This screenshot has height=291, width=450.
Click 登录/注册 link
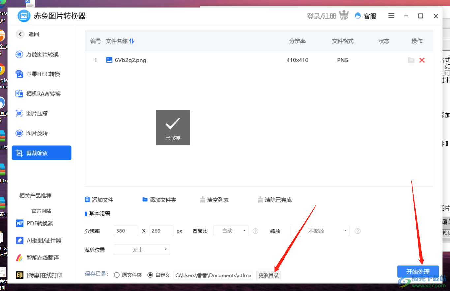pyautogui.click(x=321, y=16)
